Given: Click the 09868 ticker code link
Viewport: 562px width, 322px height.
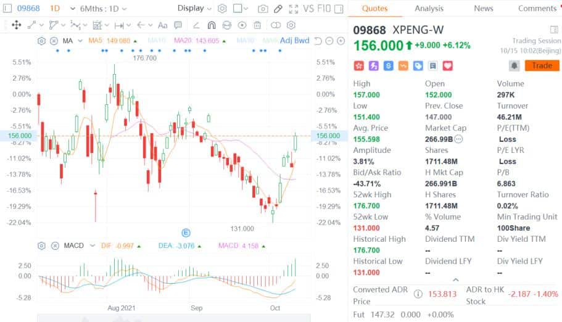Looking at the screenshot, I should pyautogui.click(x=28, y=8).
